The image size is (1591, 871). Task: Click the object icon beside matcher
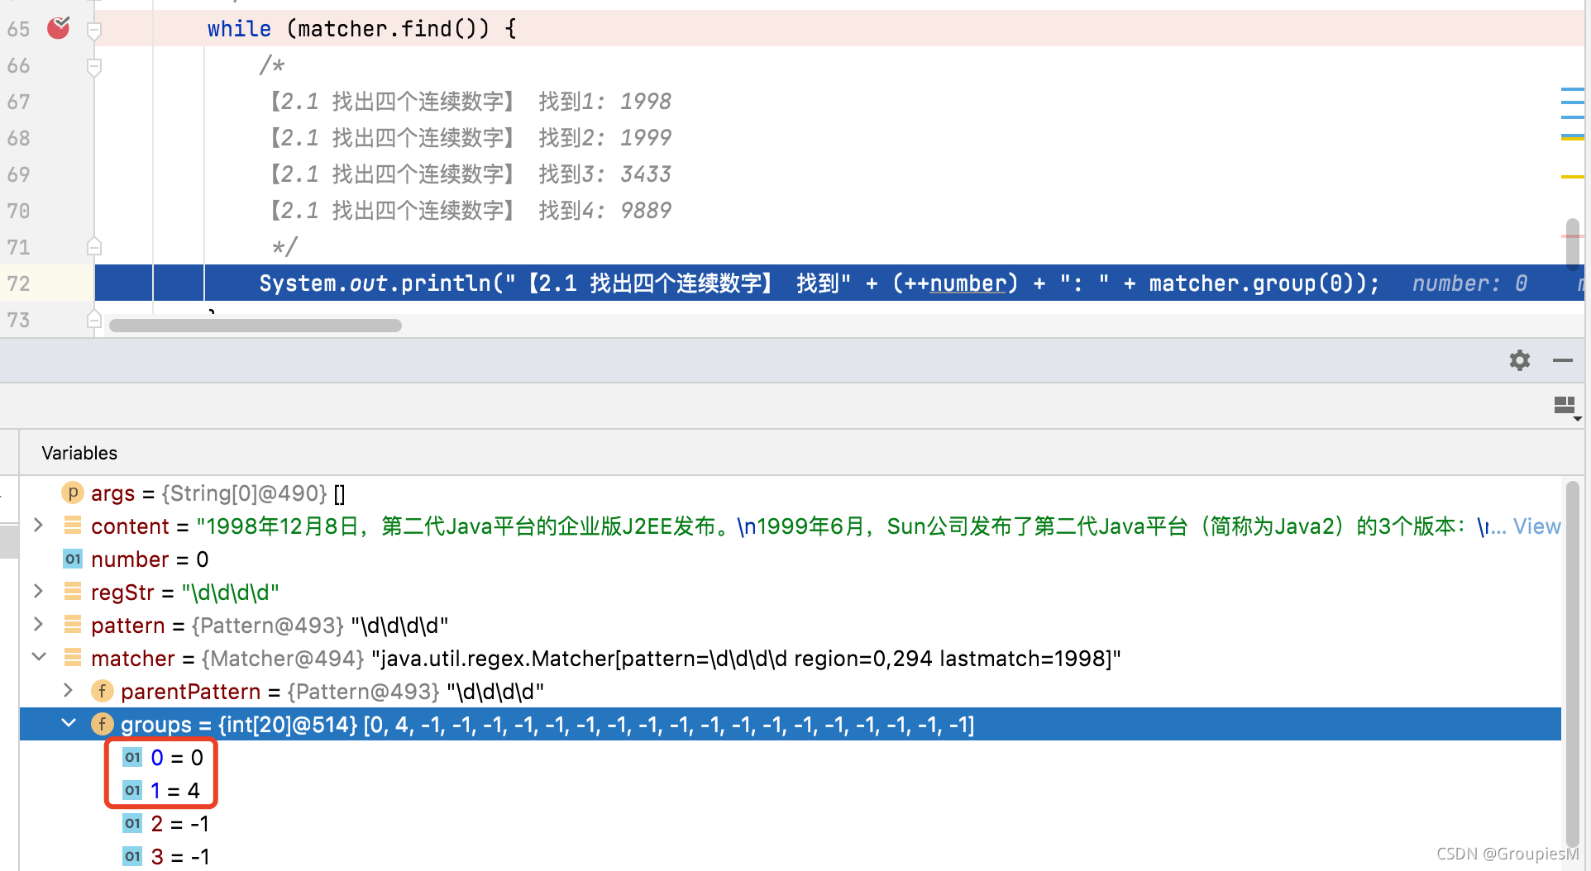(x=73, y=658)
